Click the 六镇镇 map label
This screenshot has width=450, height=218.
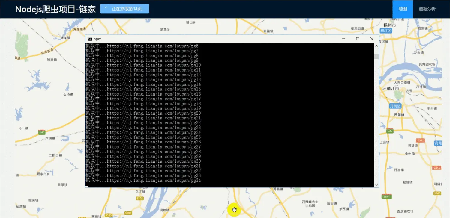[x=50, y=138]
